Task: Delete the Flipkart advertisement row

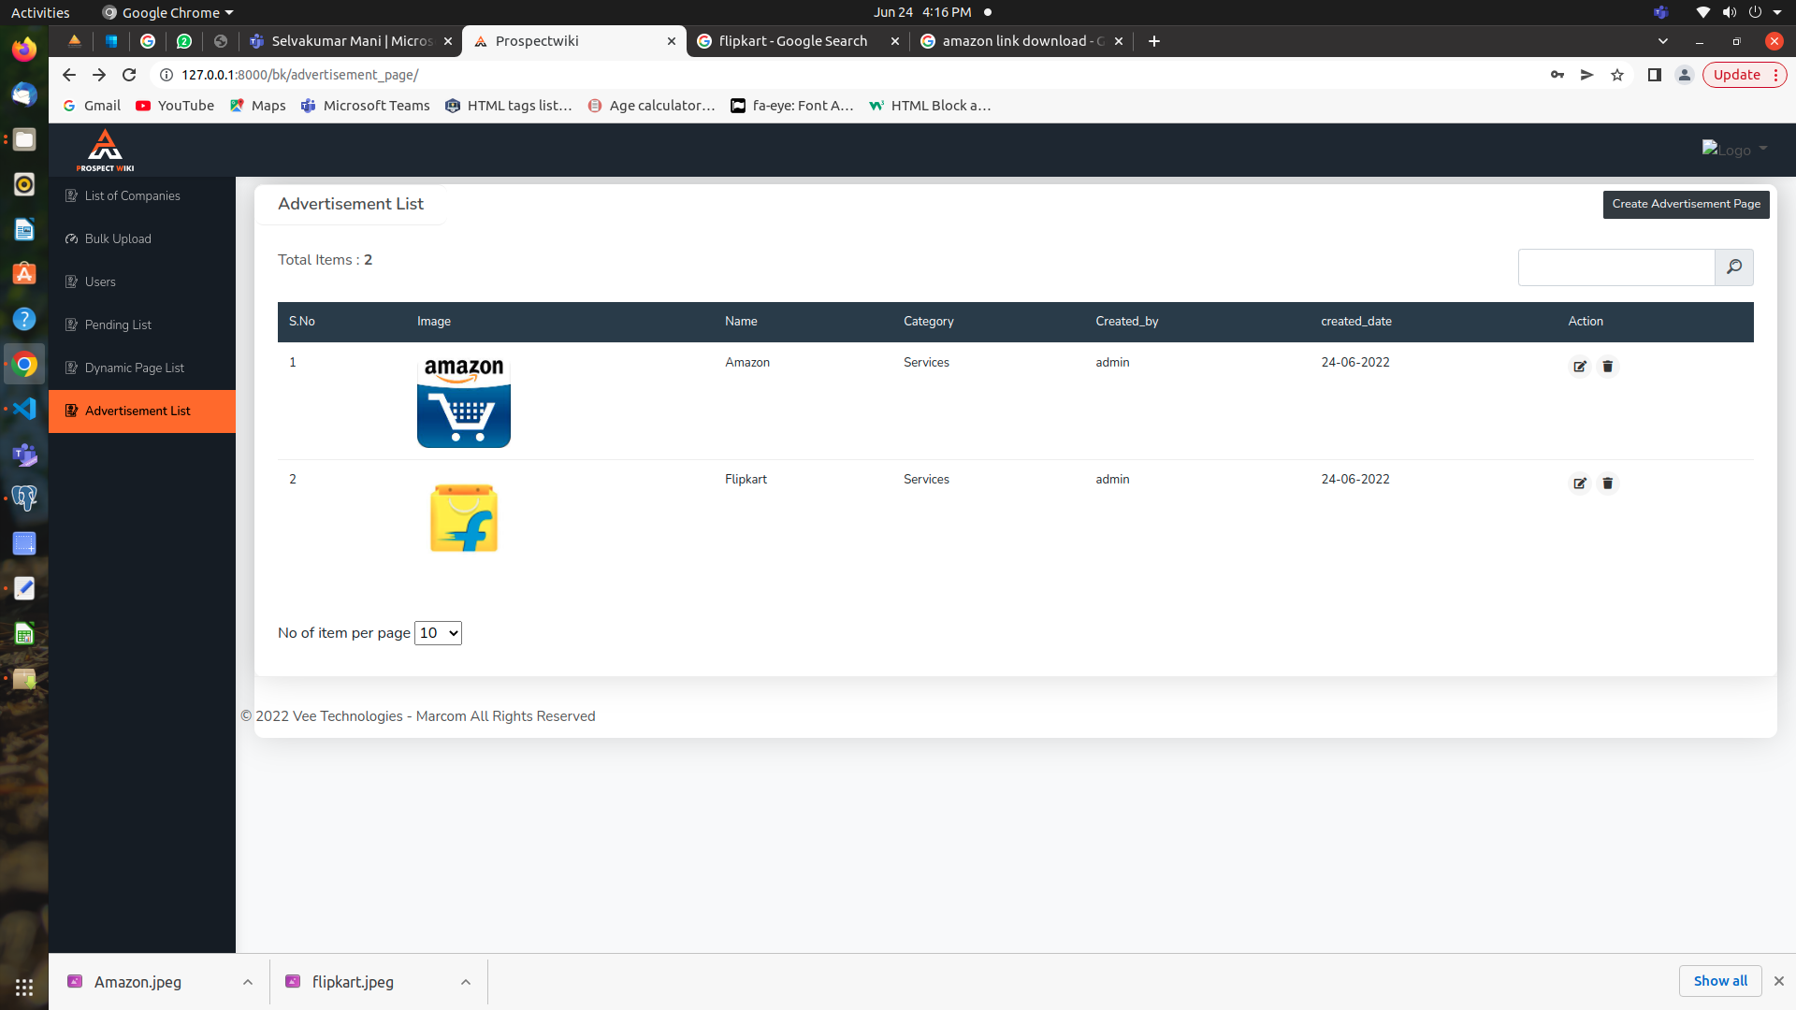Action: point(1608,483)
